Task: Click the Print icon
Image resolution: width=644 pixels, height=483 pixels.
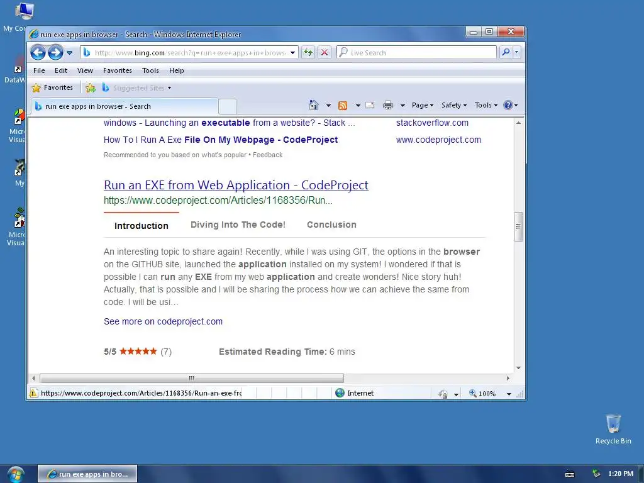Action: (x=387, y=106)
